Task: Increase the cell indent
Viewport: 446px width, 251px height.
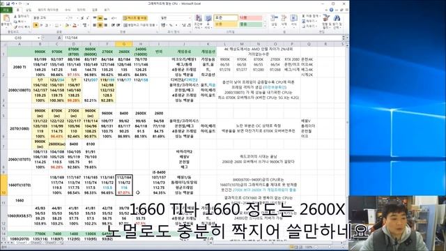Action: (x=118, y=25)
